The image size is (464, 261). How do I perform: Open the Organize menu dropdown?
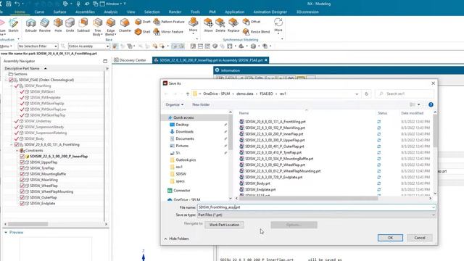coord(174,104)
